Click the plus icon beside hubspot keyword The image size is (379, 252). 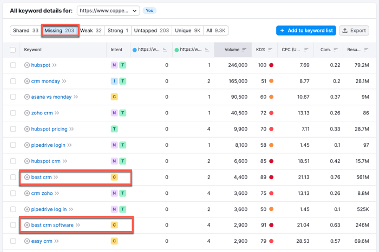click(x=27, y=65)
